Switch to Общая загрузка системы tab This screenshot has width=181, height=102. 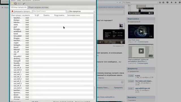coord(38,7)
